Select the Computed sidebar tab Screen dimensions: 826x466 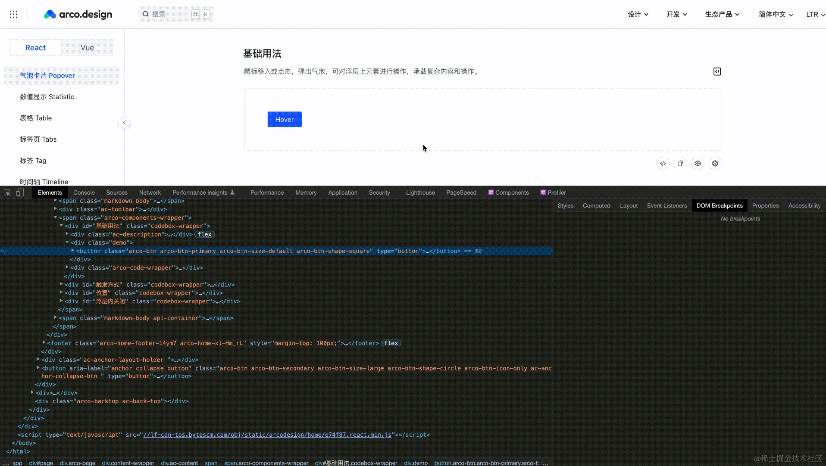[597, 206]
